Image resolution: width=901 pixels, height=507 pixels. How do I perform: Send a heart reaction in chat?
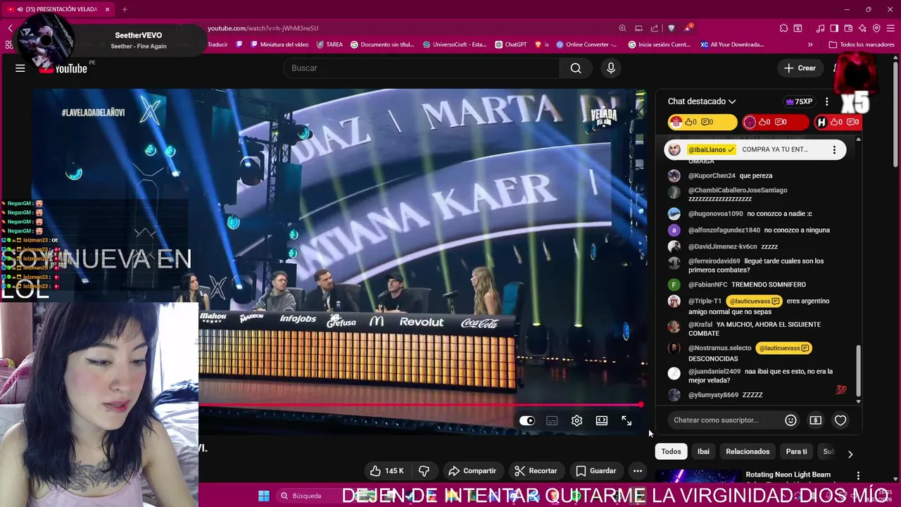(840, 420)
